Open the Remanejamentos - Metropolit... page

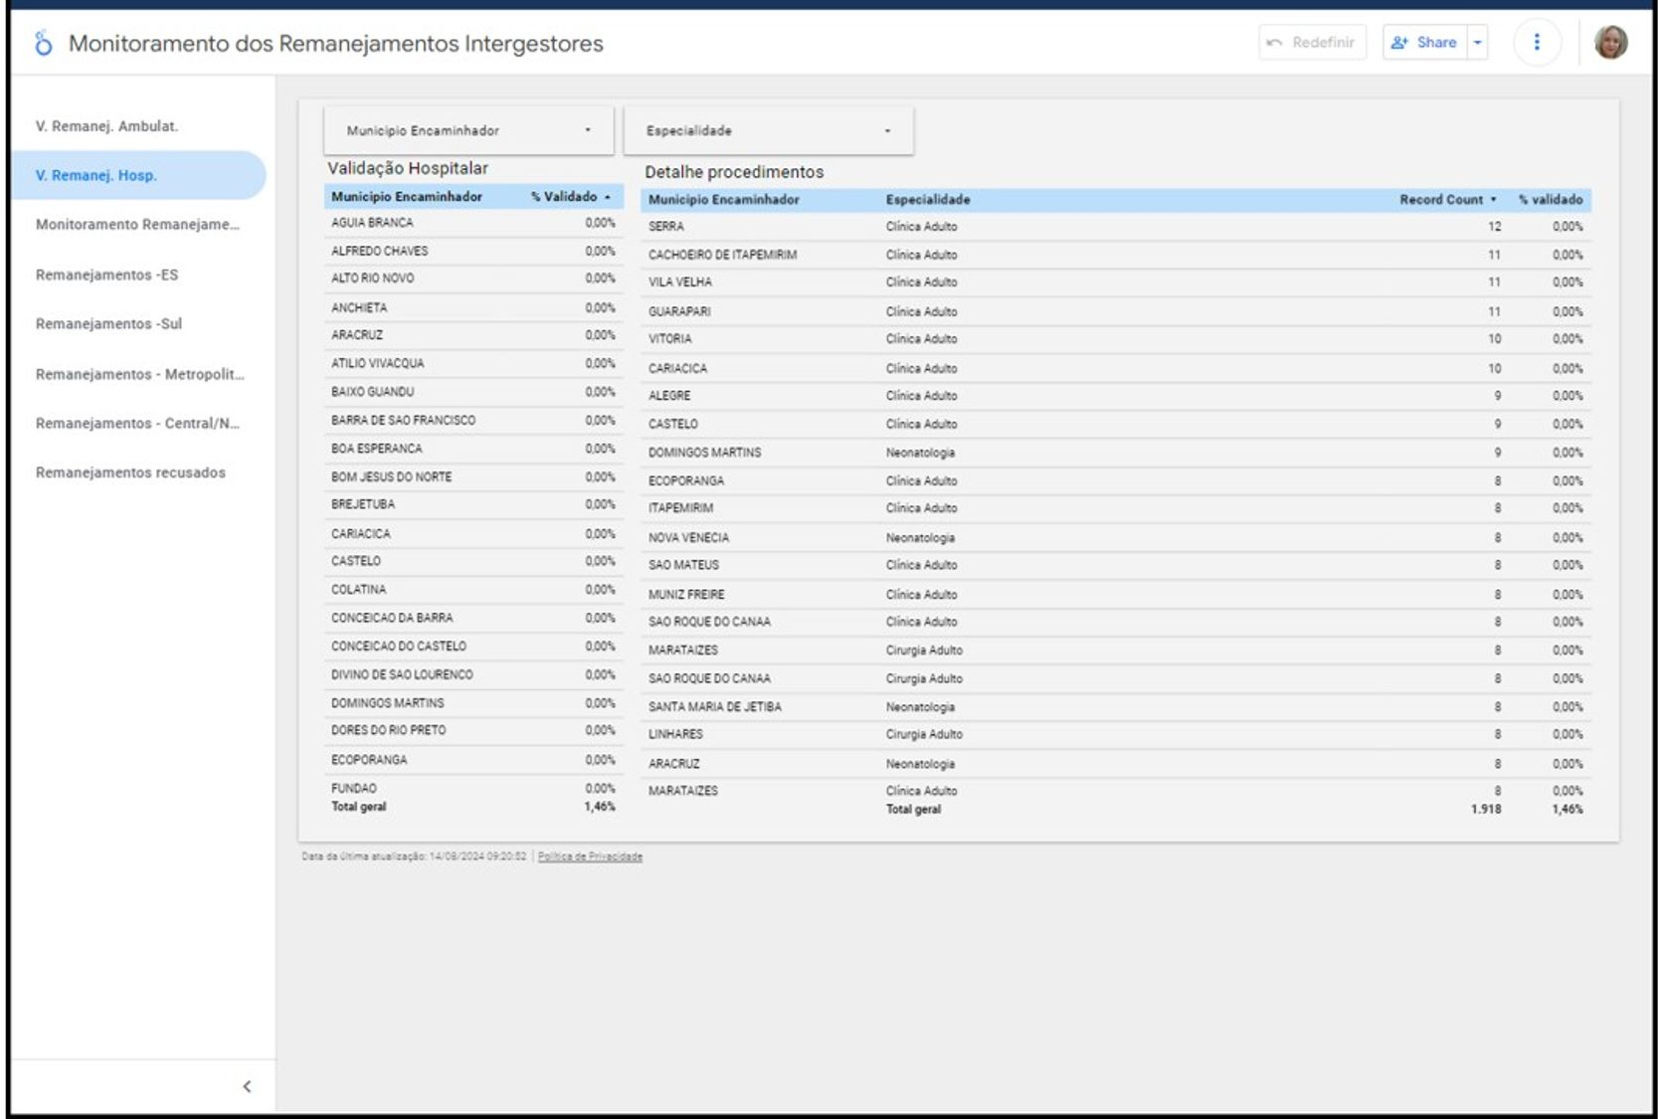(x=139, y=374)
